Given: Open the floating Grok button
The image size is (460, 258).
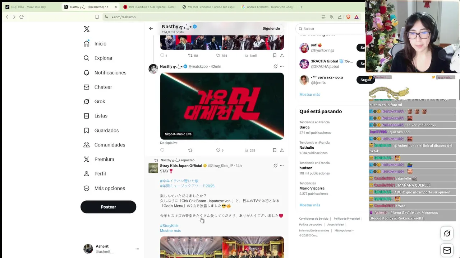Looking at the screenshot, I should 447,234.
